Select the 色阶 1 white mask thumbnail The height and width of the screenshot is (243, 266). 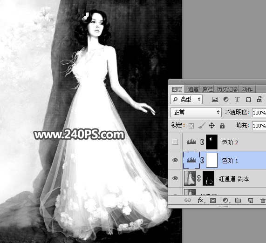(x=211, y=160)
